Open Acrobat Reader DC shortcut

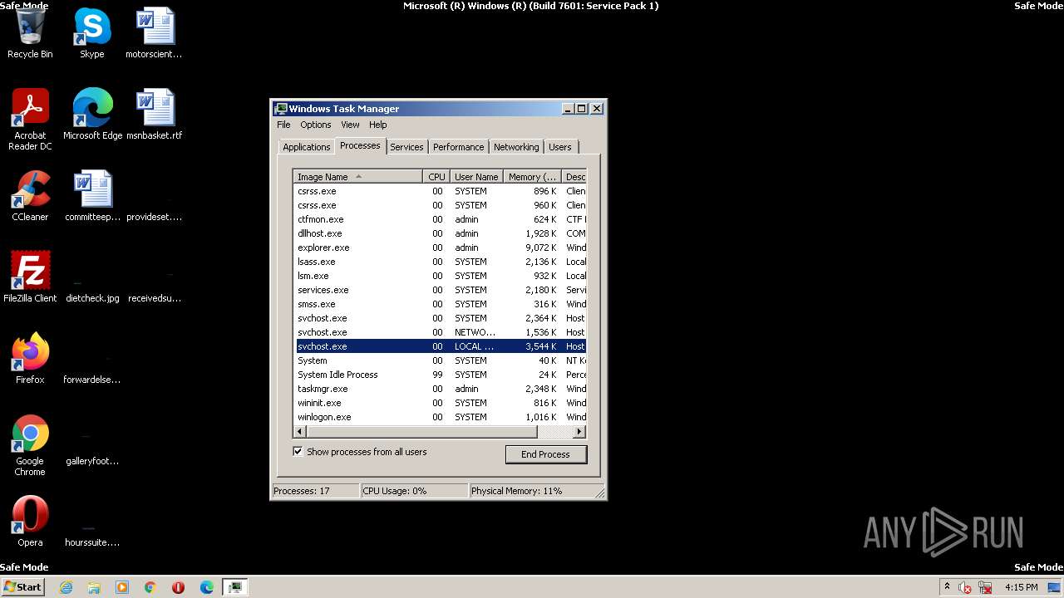click(x=30, y=120)
